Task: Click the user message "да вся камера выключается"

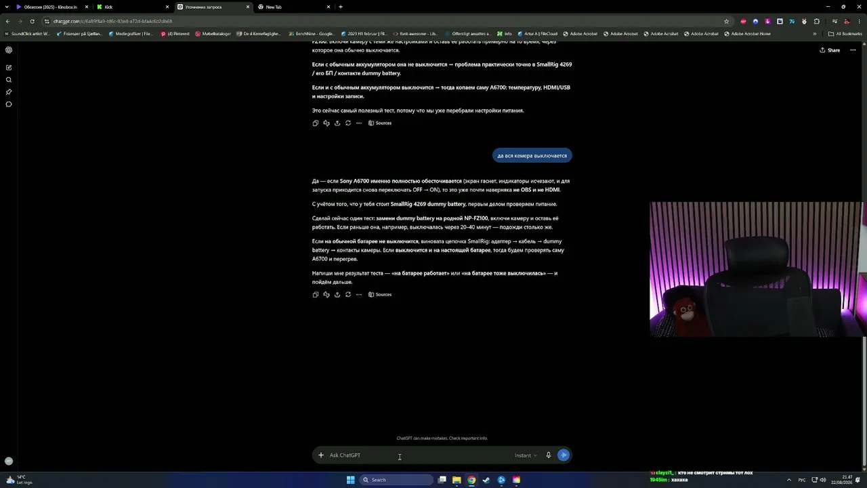Action: 532,156
